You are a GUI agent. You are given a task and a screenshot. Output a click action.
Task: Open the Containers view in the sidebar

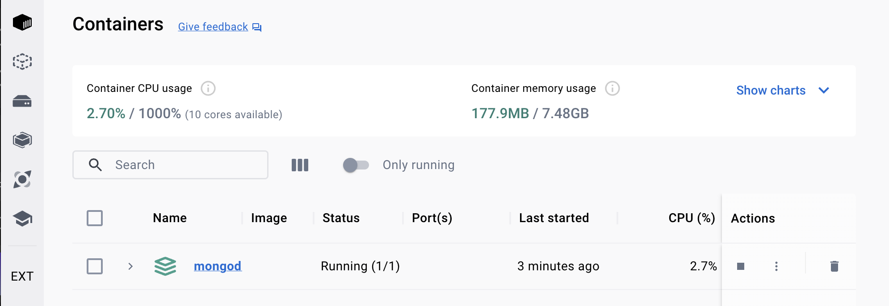point(23,21)
